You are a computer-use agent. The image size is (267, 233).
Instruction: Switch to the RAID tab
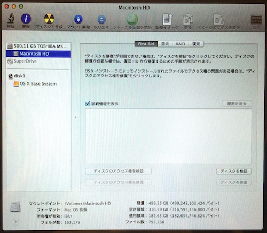tap(180, 44)
